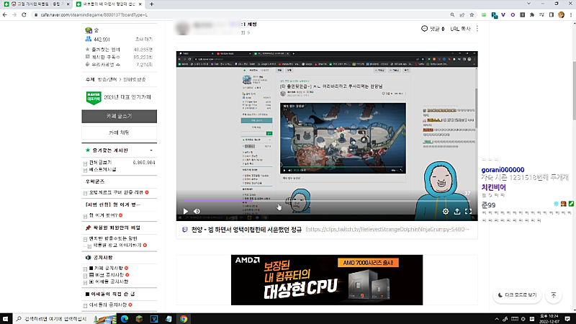576x324 pixels.
Task: Toggle dark mode with 다크 모드로 보기
Action: click(x=517, y=295)
